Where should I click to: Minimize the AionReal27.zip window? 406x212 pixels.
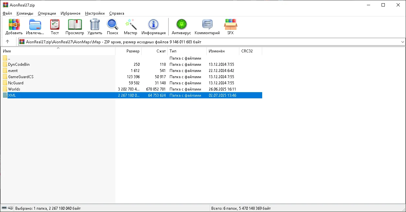(368, 5)
